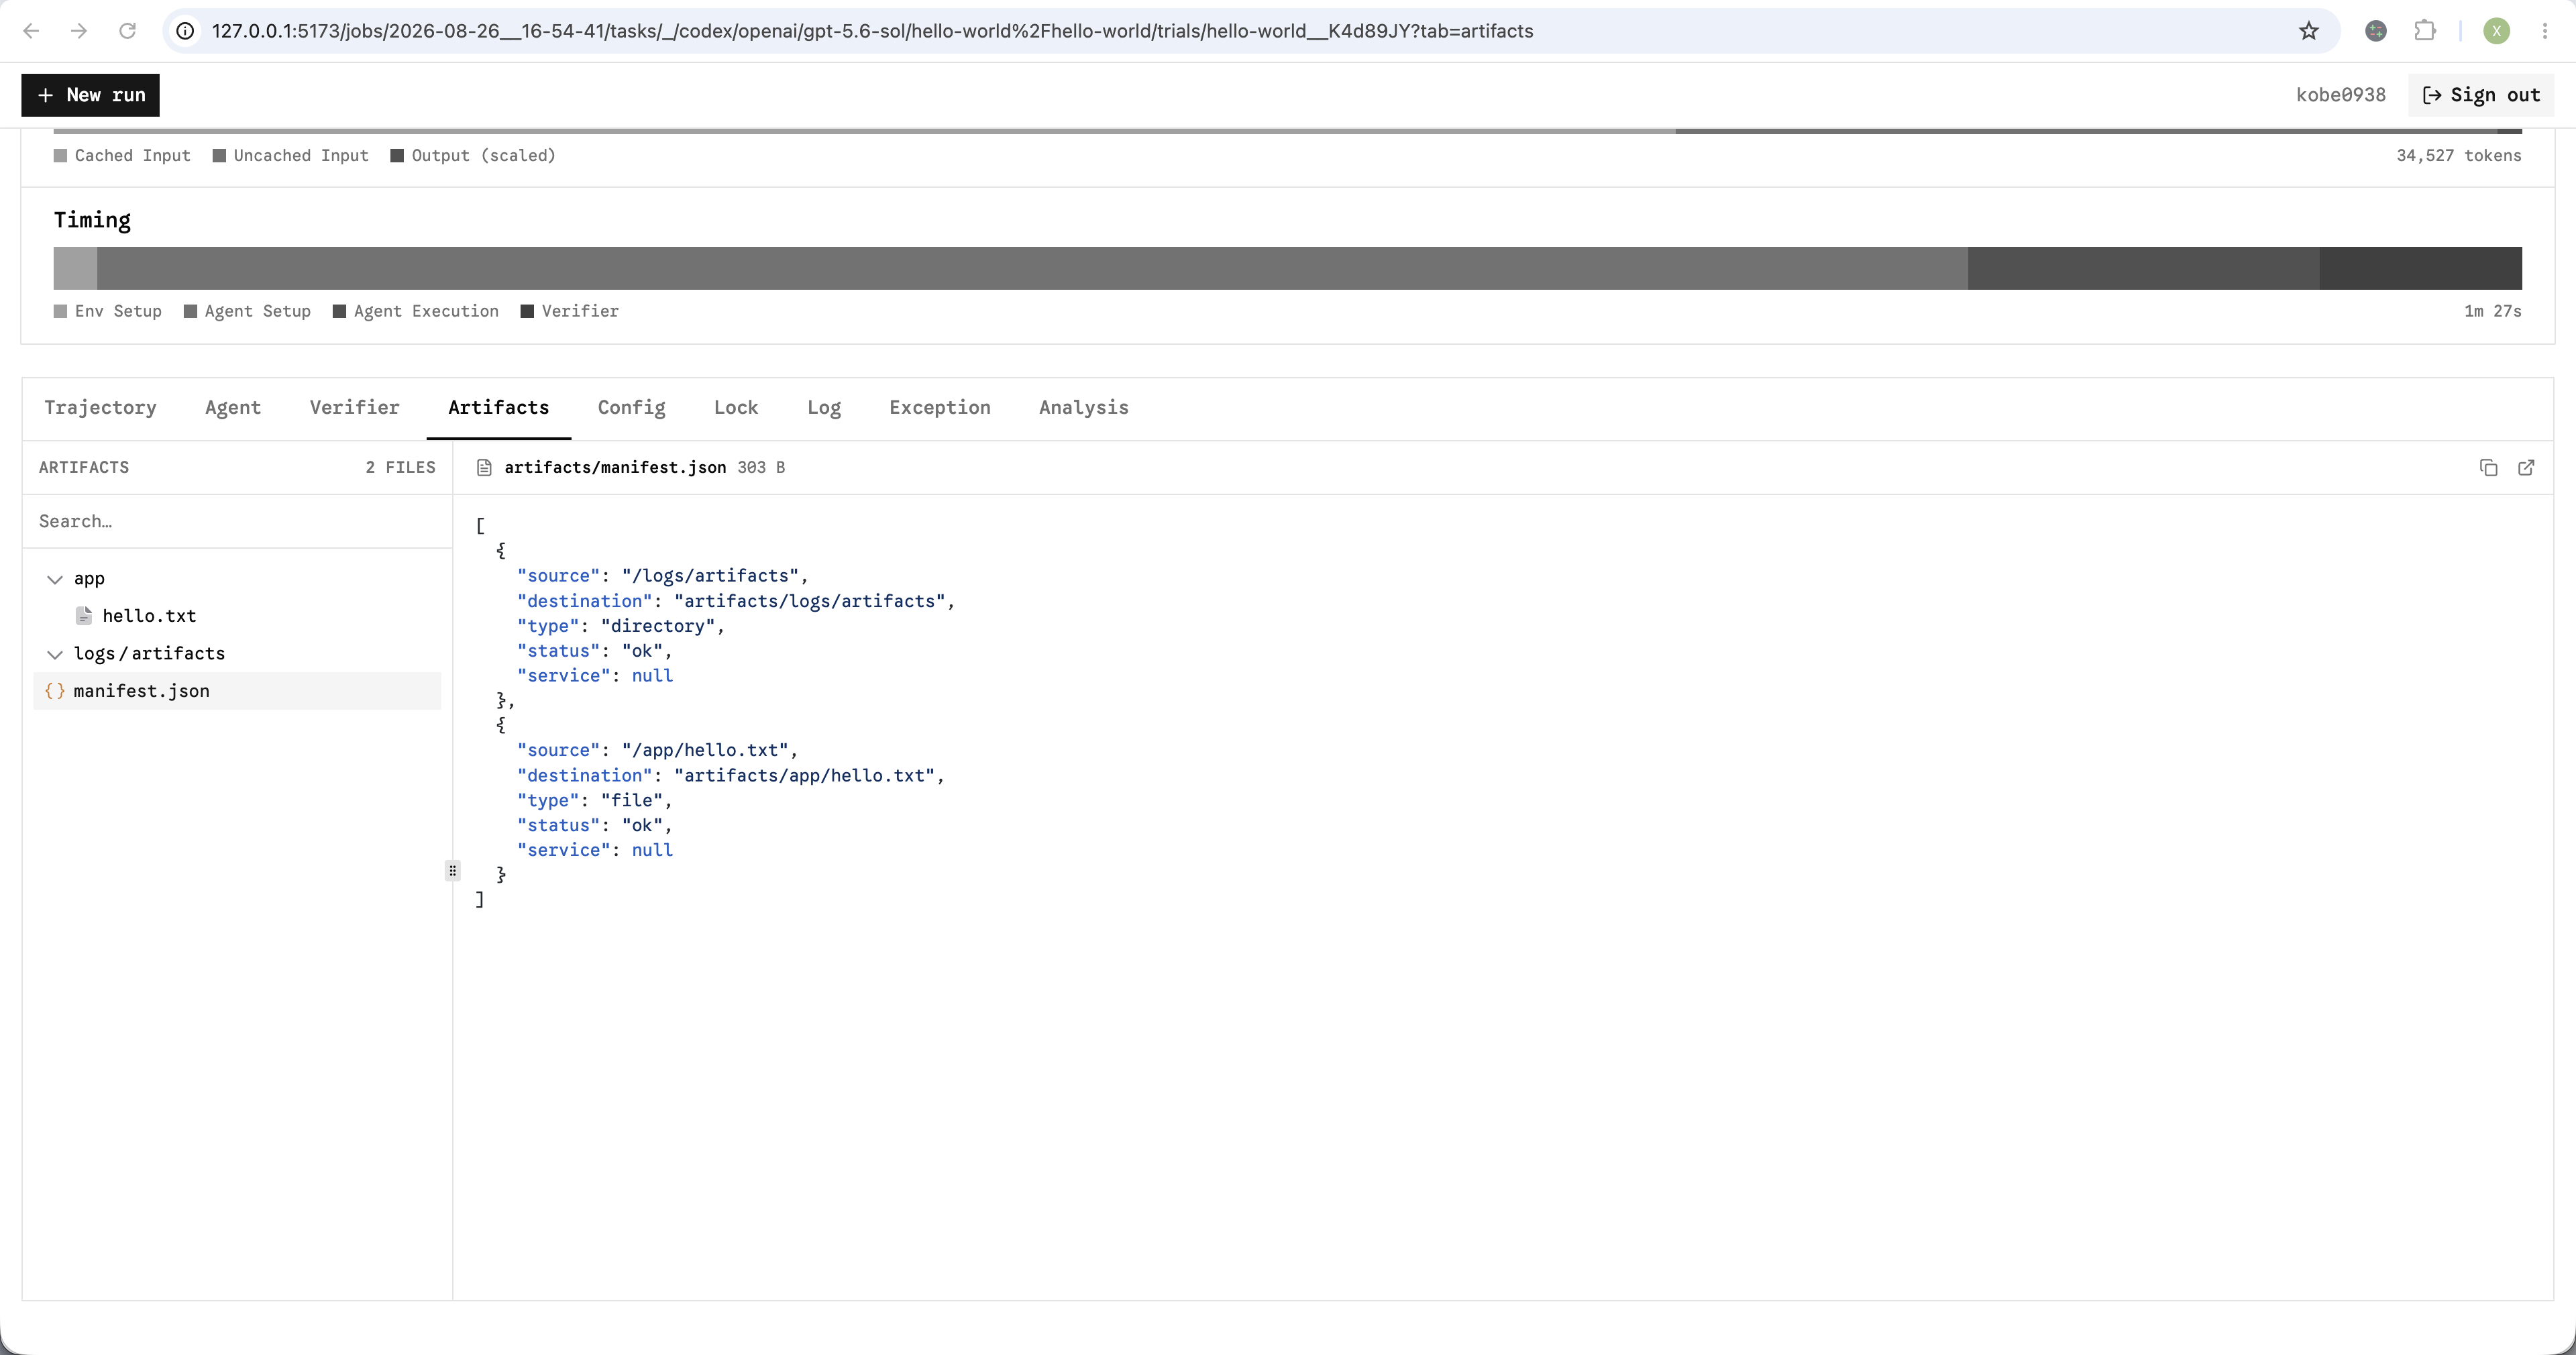Switch to the Trajectory tab
2576x1355 pixels.
point(100,408)
